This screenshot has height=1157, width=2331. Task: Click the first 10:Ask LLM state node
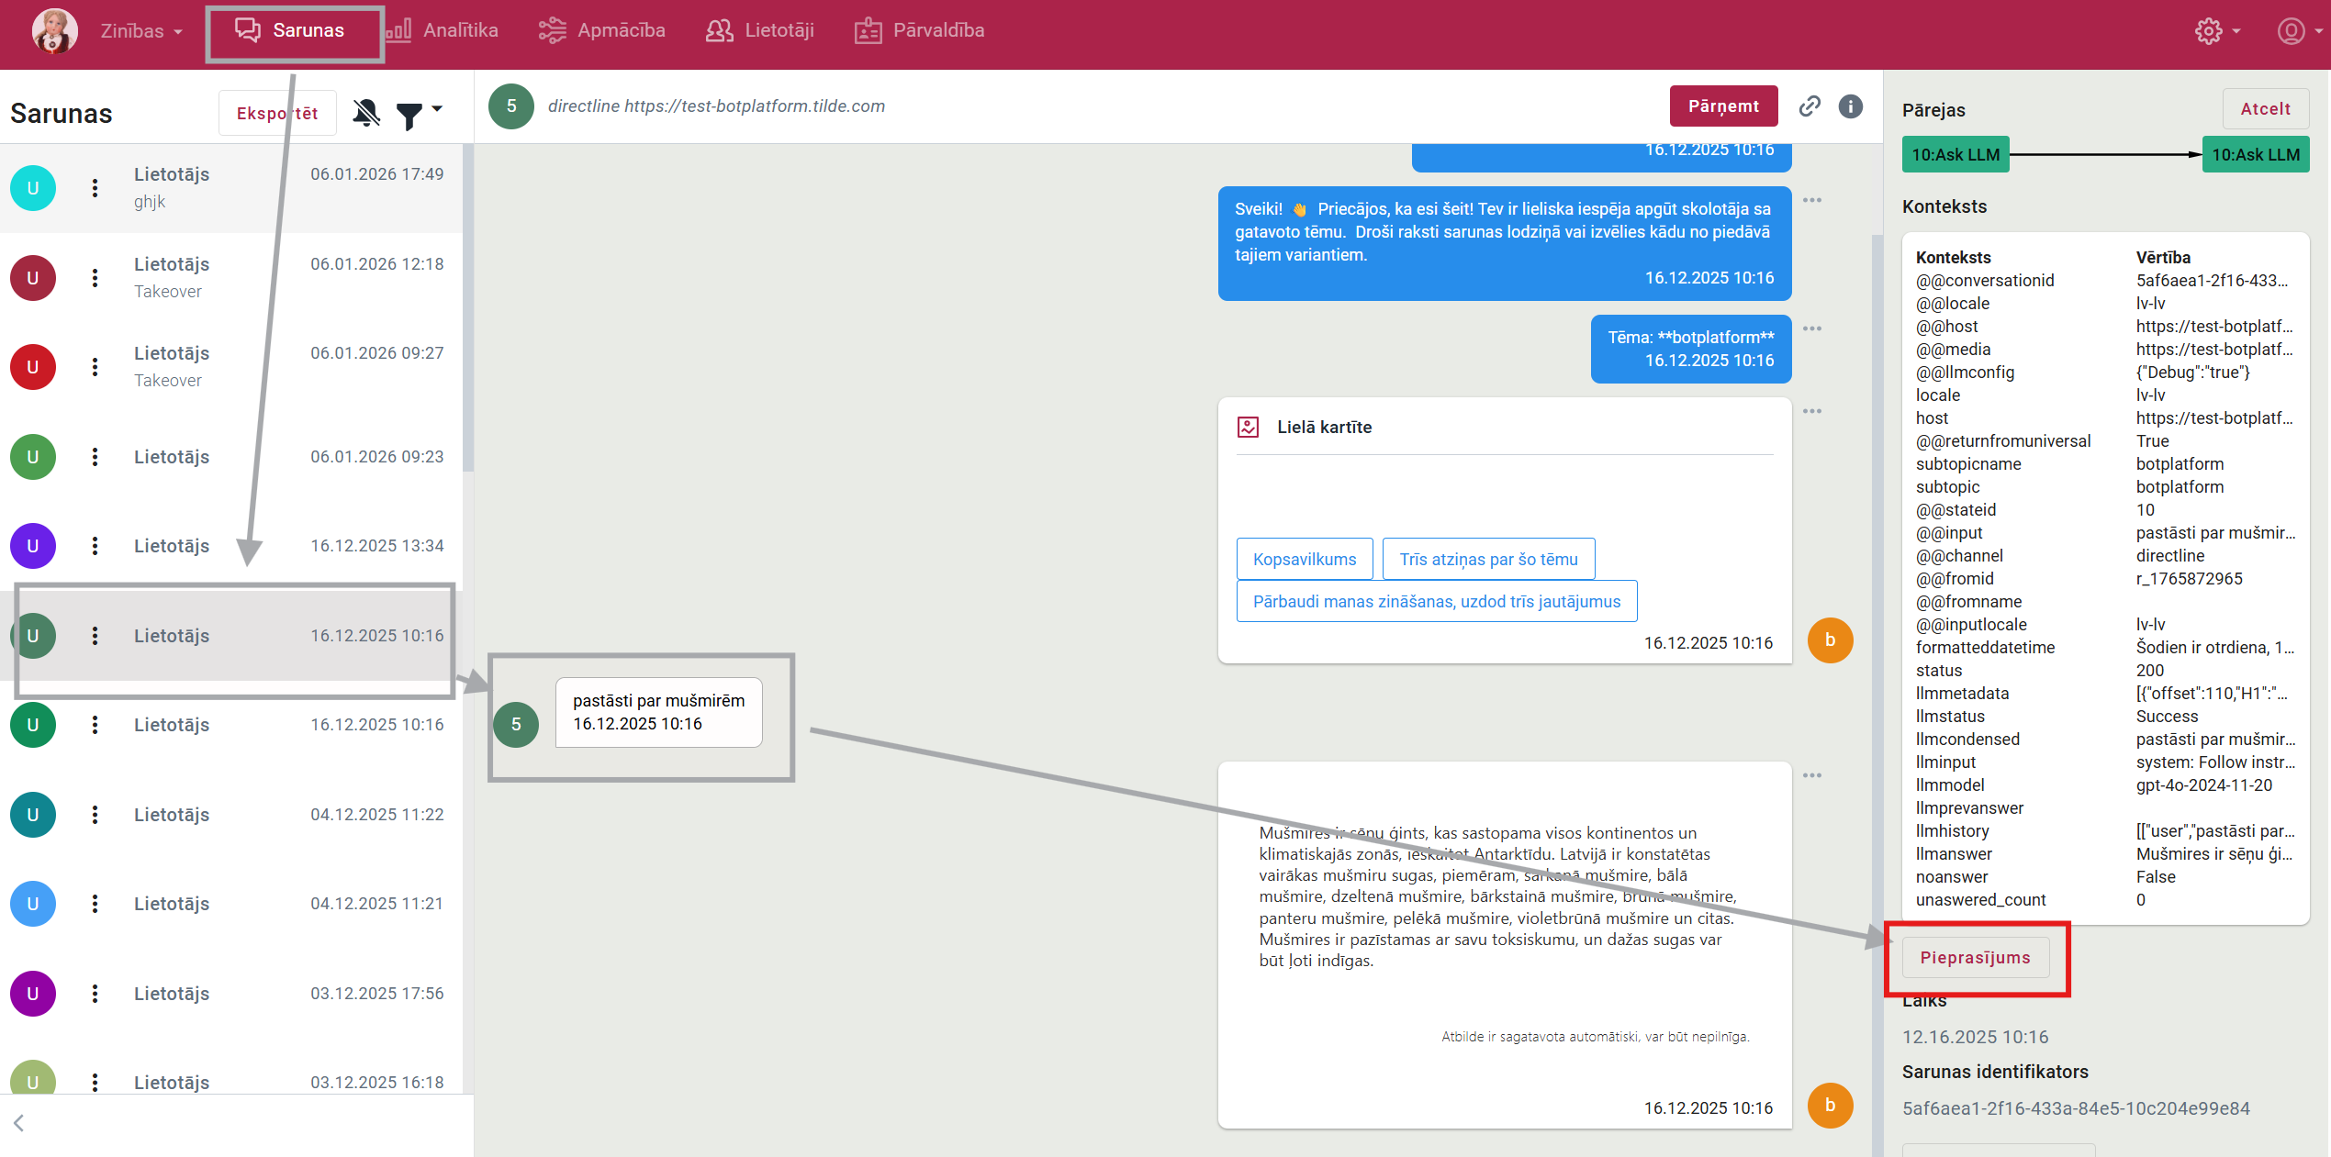tap(1955, 154)
